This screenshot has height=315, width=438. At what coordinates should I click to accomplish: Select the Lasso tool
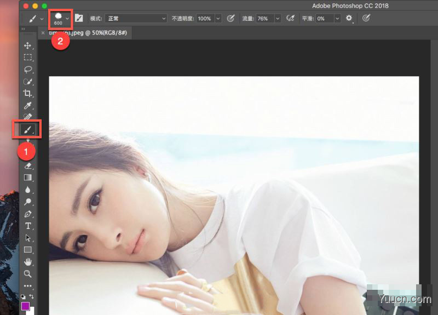pyautogui.click(x=28, y=70)
